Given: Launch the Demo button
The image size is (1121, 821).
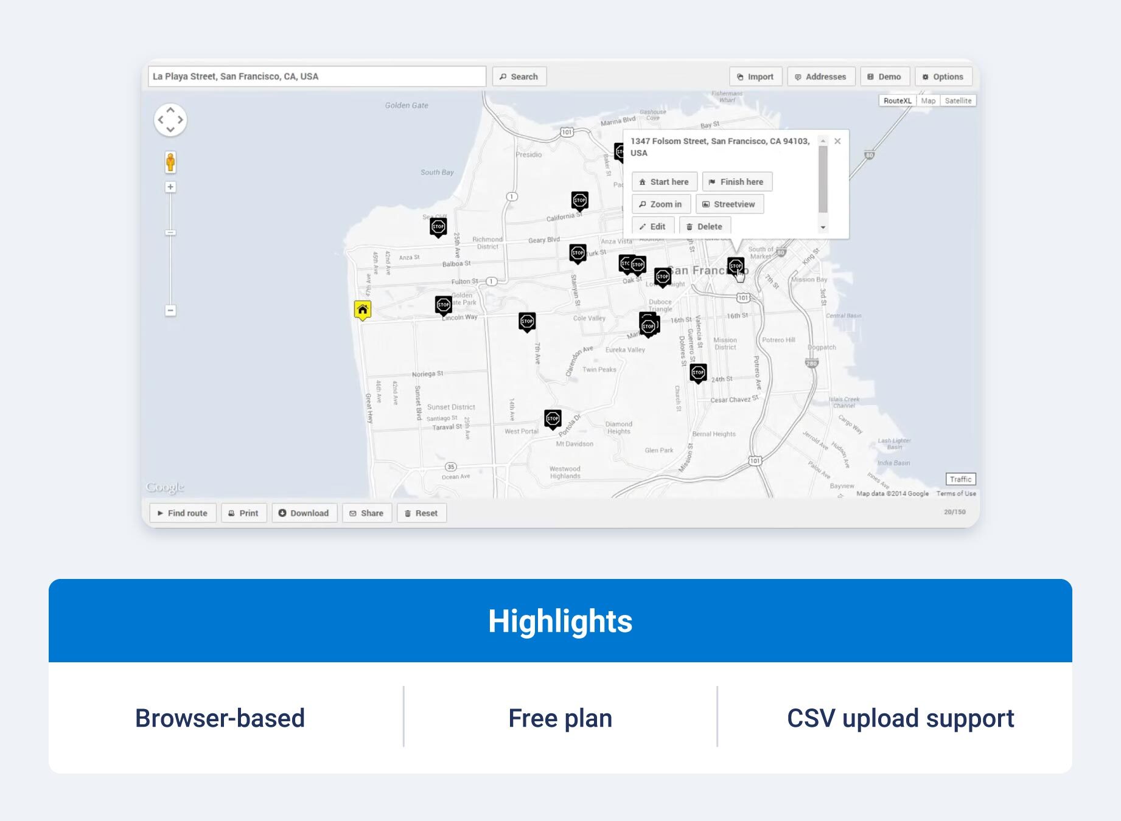Looking at the screenshot, I should pos(885,77).
